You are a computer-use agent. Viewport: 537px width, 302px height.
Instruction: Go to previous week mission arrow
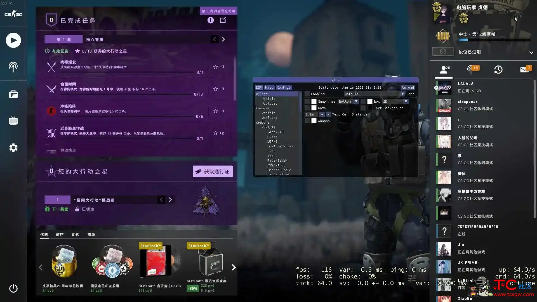(x=215, y=39)
